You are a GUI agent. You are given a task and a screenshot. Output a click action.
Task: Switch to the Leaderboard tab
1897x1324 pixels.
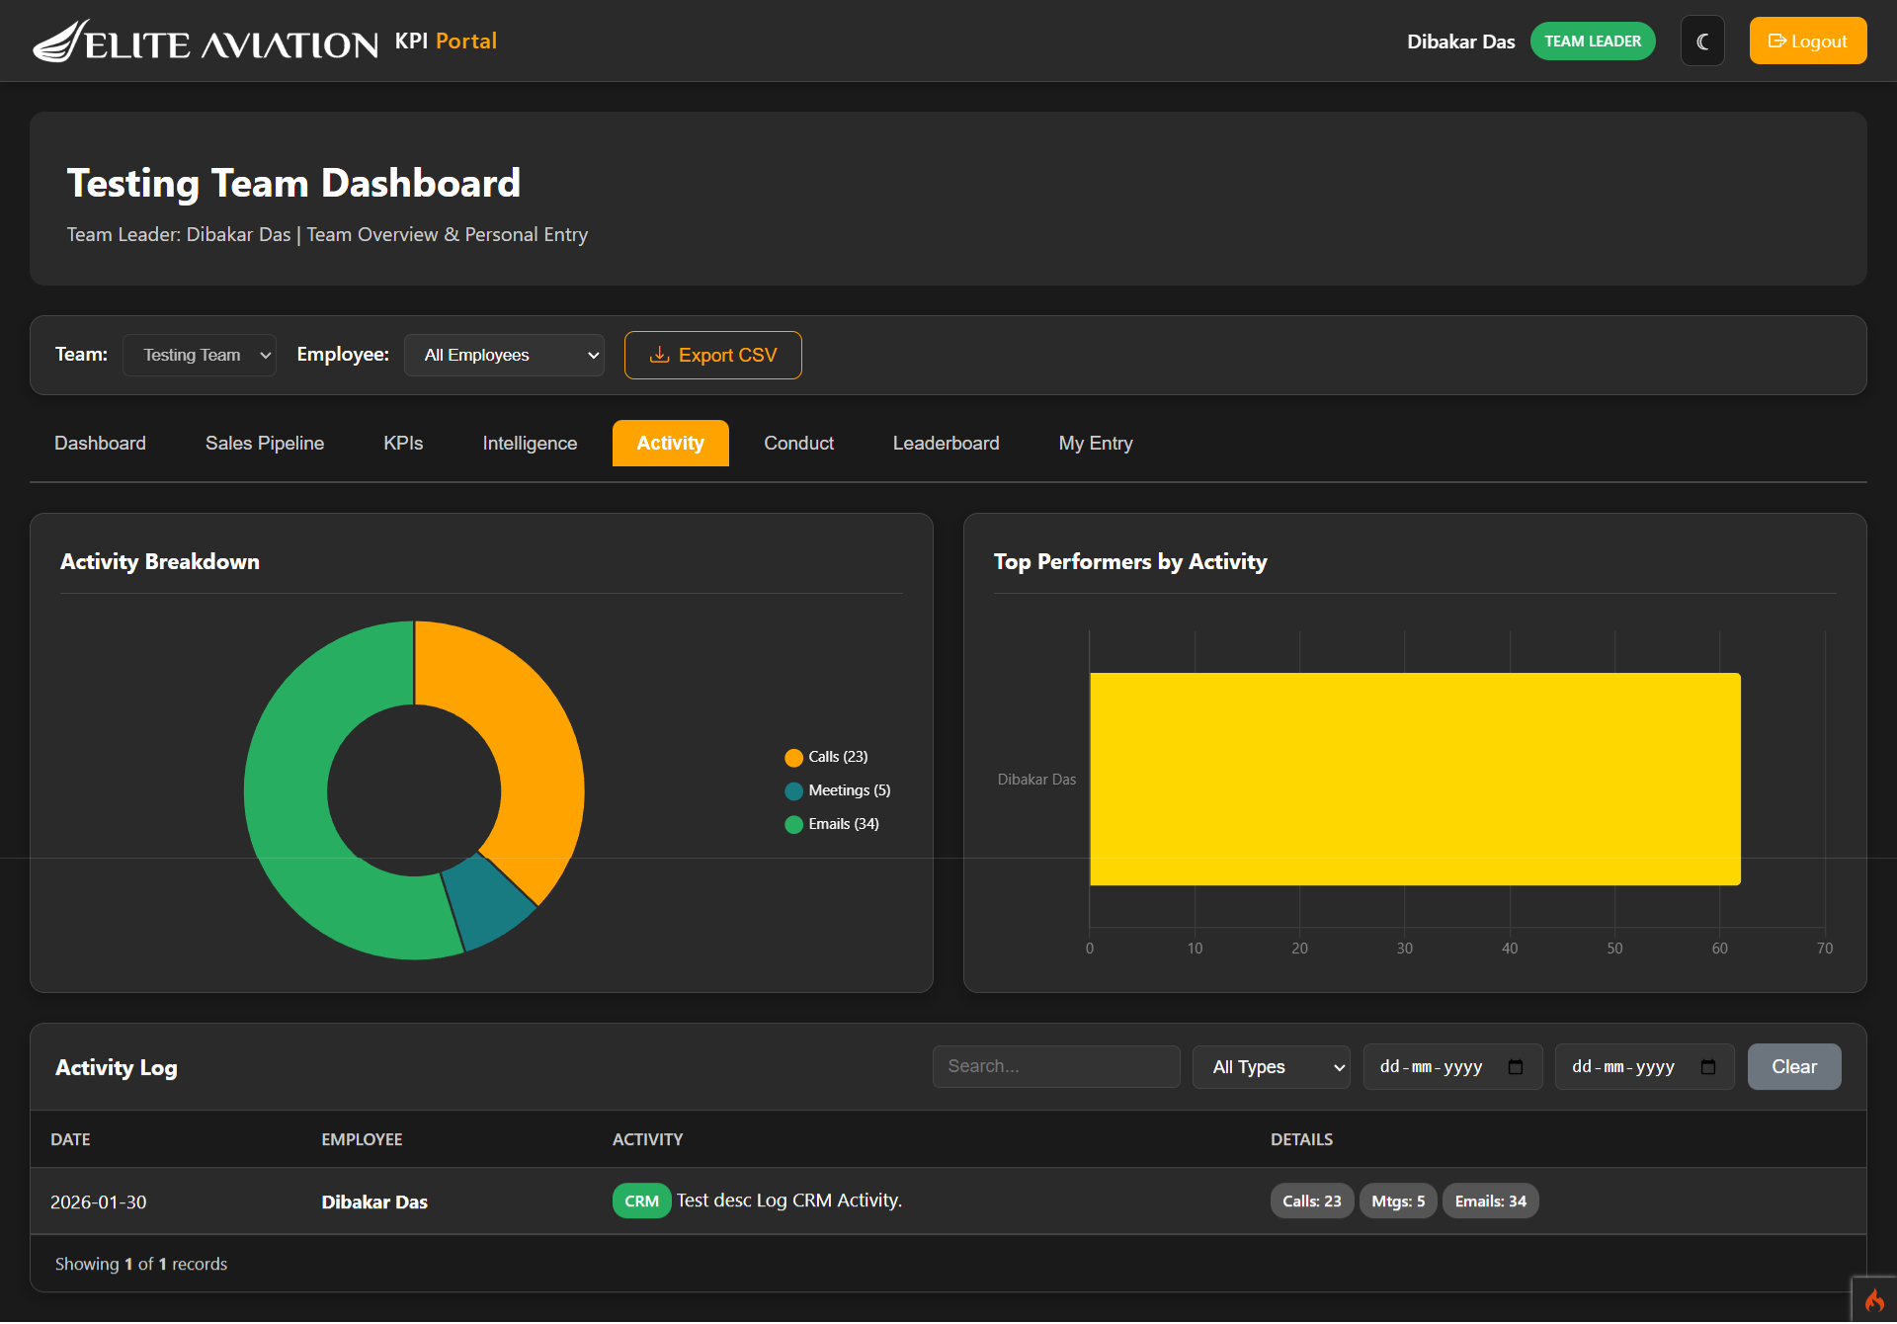point(946,444)
